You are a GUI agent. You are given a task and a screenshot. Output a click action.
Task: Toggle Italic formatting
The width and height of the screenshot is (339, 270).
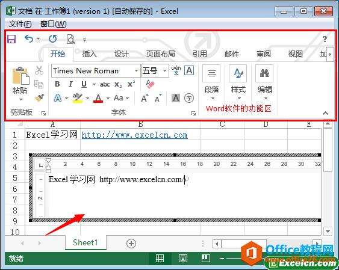click(70, 84)
